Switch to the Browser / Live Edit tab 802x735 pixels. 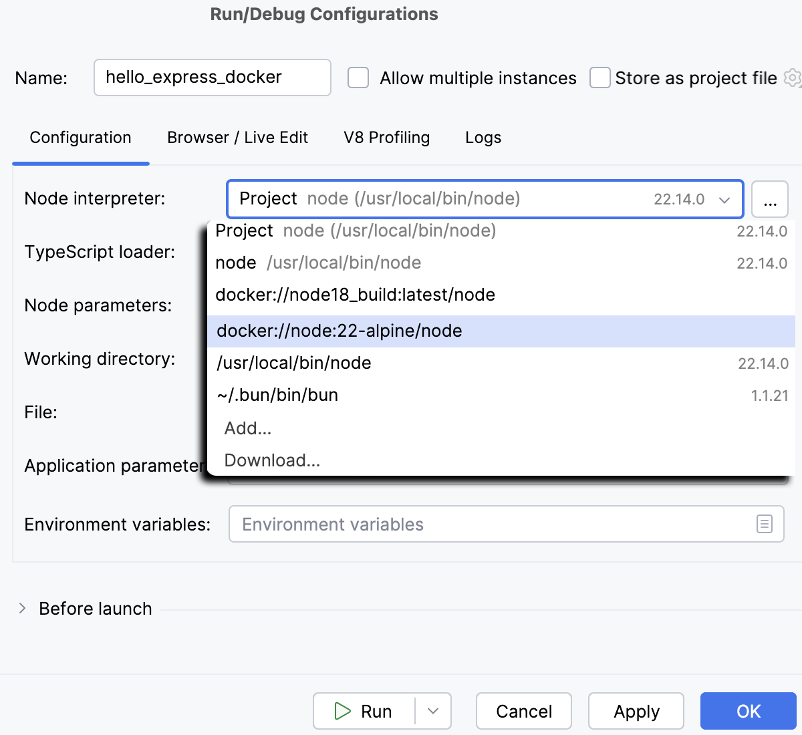pyautogui.click(x=237, y=138)
